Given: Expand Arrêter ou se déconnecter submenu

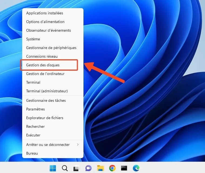Looking at the screenshot, I should coord(53,145).
